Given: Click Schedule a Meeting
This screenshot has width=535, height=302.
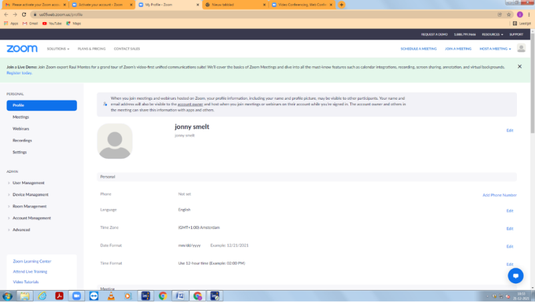Looking at the screenshot, I should pos(419,49).
